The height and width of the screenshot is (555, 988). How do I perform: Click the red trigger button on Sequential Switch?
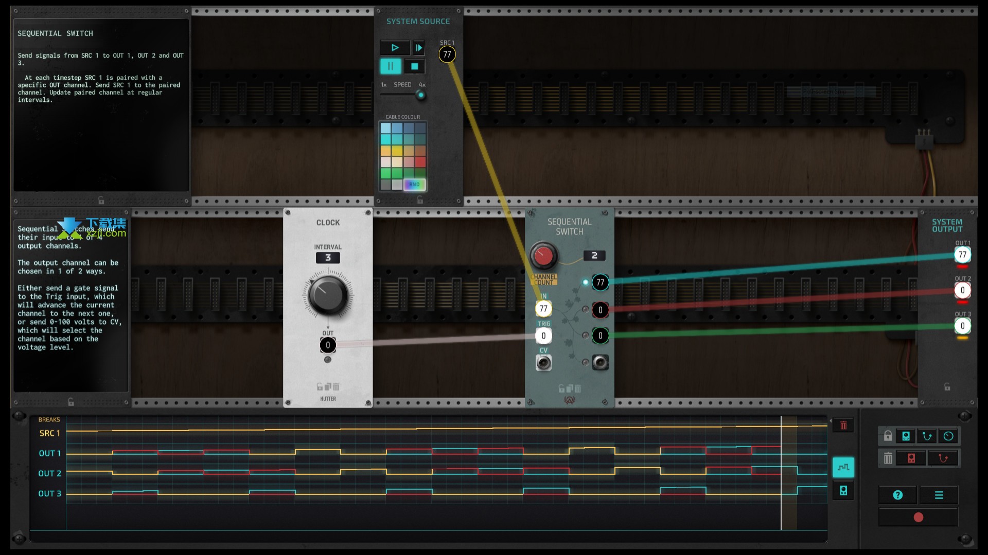543,255
